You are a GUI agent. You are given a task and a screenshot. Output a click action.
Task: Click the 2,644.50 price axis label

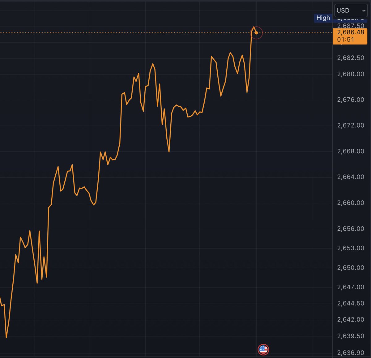pyautogui.click(x=351, y=303)
